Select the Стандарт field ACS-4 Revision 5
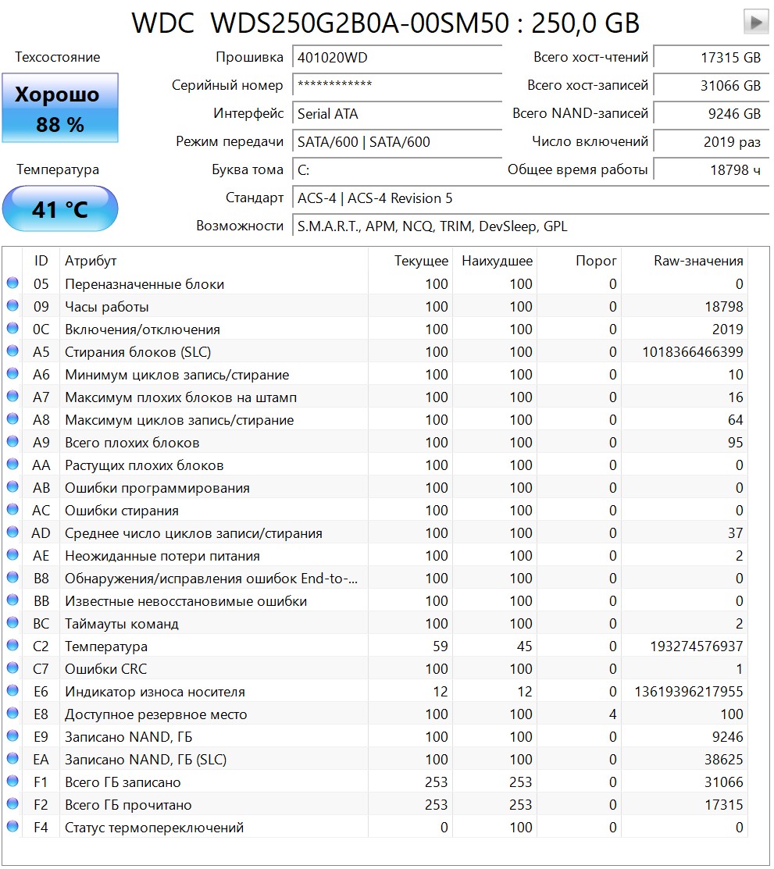The width and height of the screenshot is (774, 869). point(530,198)
